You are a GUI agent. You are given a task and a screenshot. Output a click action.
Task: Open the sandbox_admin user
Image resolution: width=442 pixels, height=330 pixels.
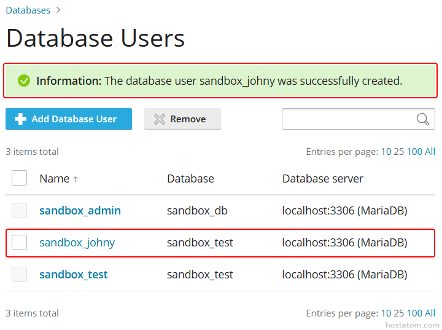tap(80, 211)
